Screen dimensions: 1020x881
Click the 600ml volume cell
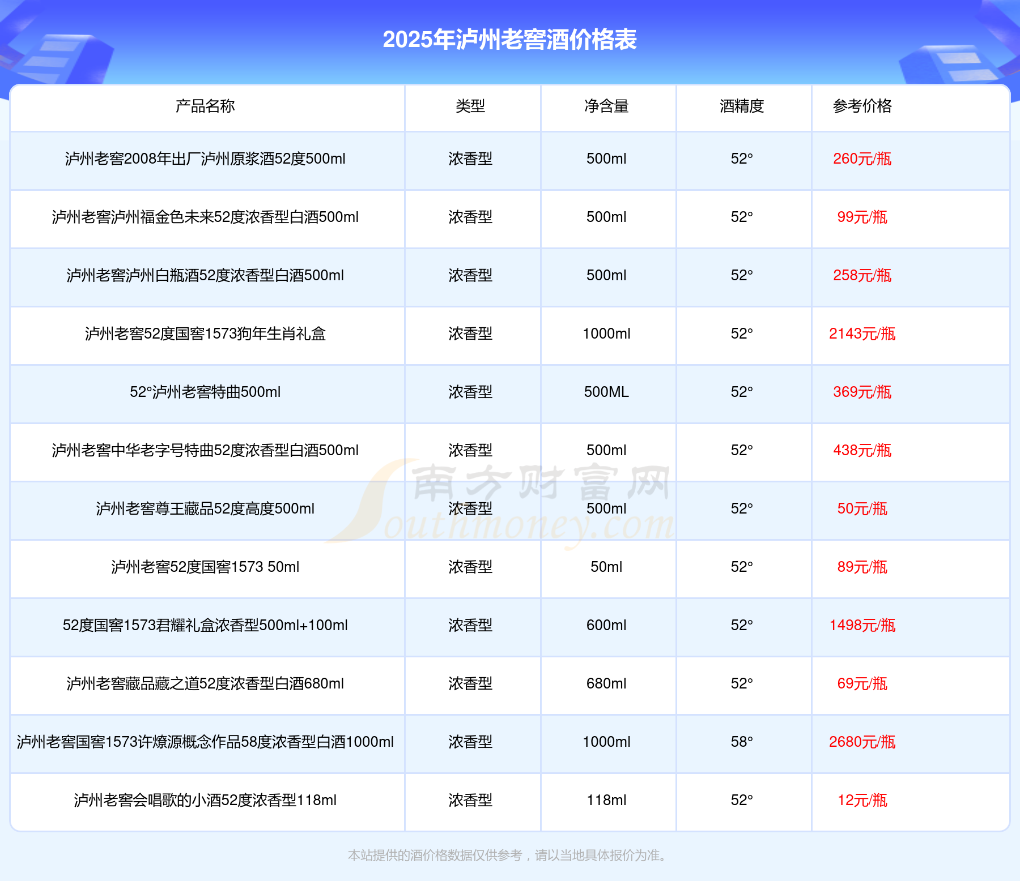[606, 626]
